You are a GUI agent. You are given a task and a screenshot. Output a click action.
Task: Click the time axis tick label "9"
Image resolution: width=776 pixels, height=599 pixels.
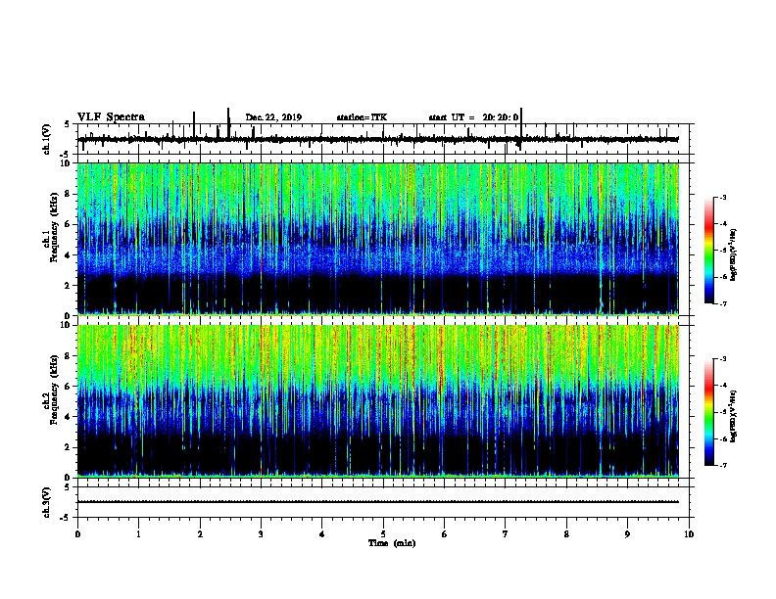(627, 534)
